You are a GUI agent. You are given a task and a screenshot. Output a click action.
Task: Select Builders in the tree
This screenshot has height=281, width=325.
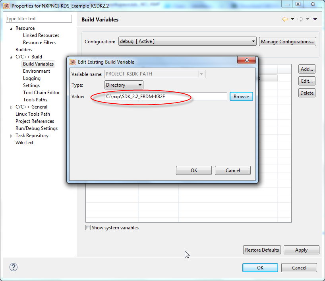tap(24, 50)
